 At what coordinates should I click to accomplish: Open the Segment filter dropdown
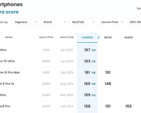coord(25,22)
